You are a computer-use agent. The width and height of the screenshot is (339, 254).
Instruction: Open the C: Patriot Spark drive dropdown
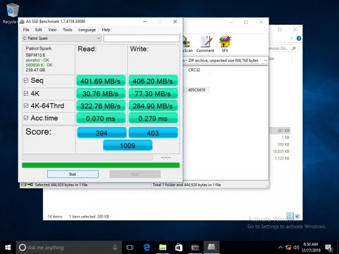(x=98, y=38)
